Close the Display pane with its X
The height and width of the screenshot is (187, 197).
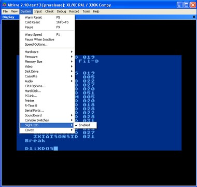click(x=194, y=17)
